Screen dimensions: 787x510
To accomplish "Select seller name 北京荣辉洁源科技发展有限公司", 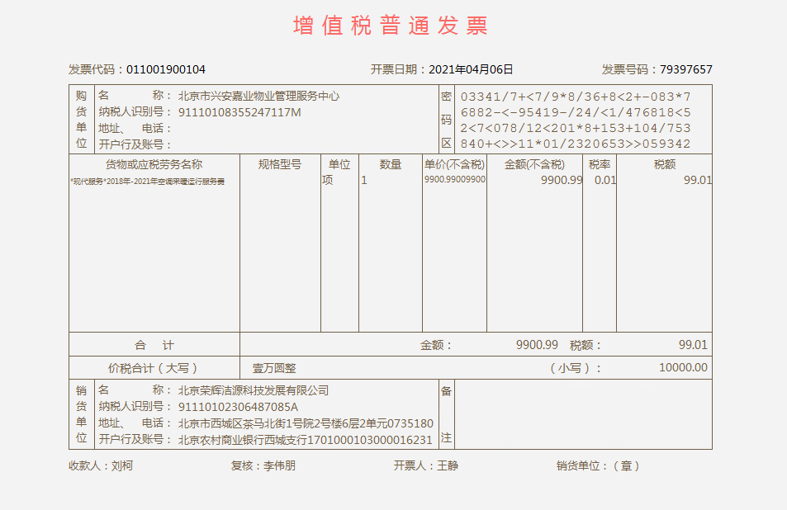I will pos(254,390).
